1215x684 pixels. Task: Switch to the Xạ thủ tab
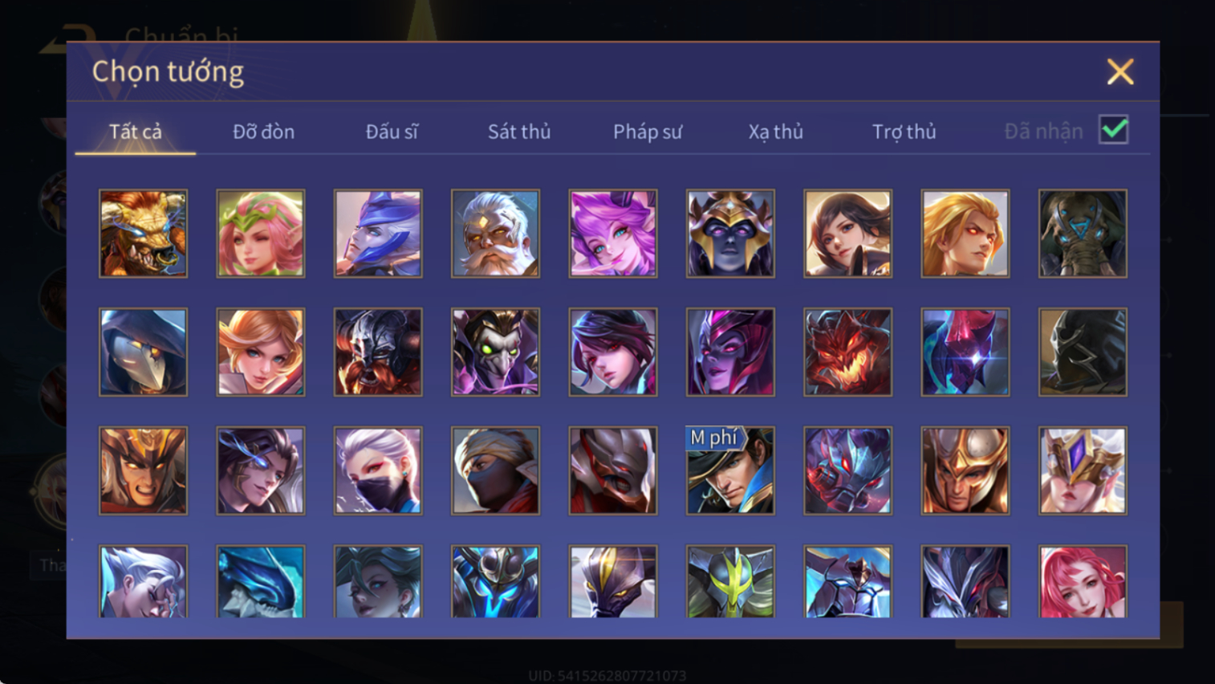(x=775, y=132)
